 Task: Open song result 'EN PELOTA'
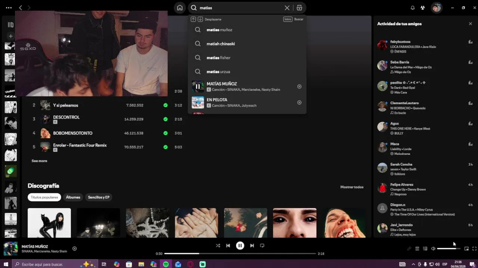click(247, 102)
